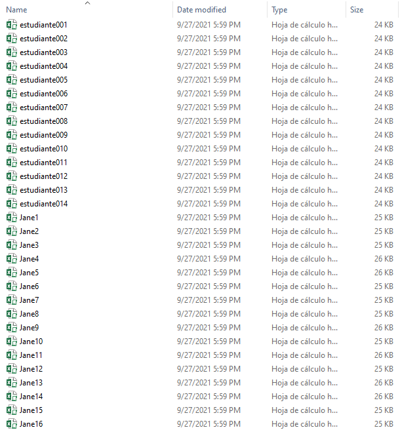Image resolution: width=419 pixels, height=430 pixels.
Task: Select file name estudiante011
Action: click(43, 163)
